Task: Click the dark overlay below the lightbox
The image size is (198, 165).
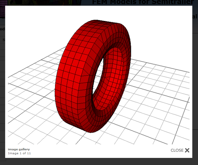Action: 99,162
